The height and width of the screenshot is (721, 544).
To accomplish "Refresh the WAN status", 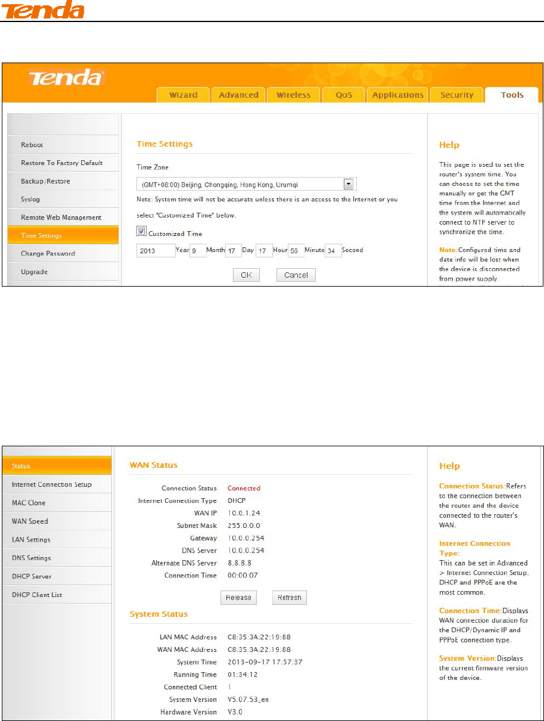I will (290, 598).
